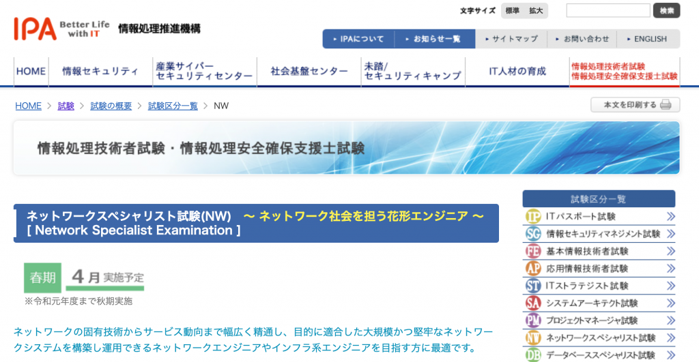Viewport: 699px width, 362px height.
Task: Click the site search input field
Action: 608,10
